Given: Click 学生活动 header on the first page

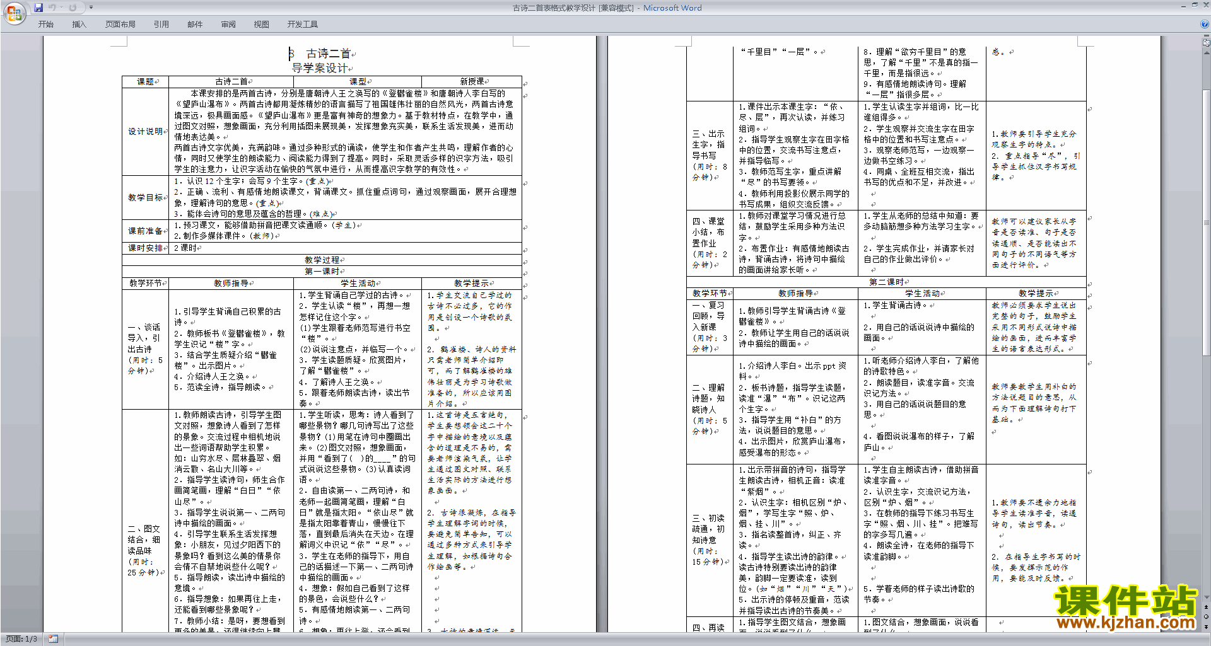Looking at the screenshot, I should [358, 284].
